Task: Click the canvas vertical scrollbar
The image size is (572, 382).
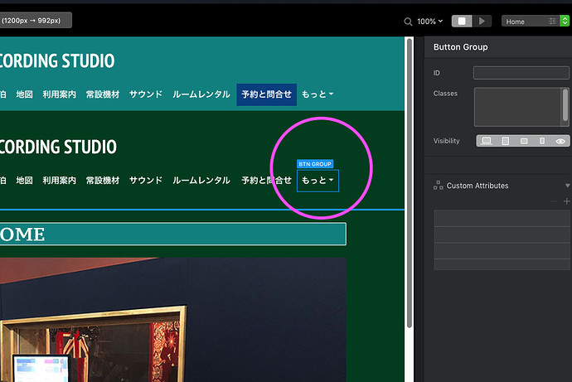Action: tap(410, 182)
